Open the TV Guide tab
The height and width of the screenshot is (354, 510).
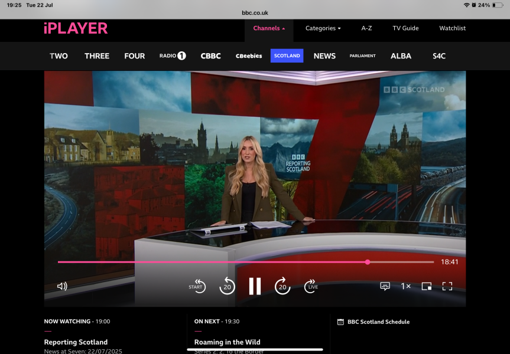tap(405, 28)
